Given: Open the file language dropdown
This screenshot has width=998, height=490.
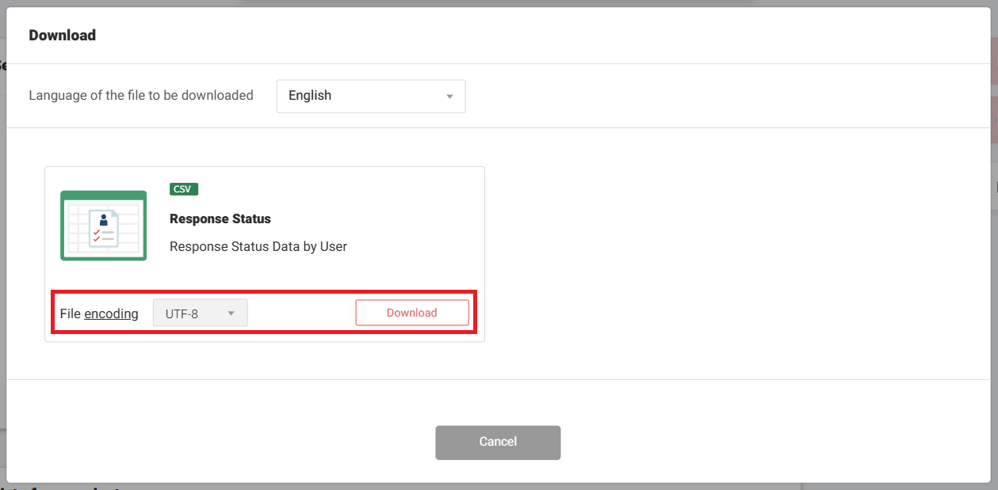Looking at the screenshot, I should [370, 96].
